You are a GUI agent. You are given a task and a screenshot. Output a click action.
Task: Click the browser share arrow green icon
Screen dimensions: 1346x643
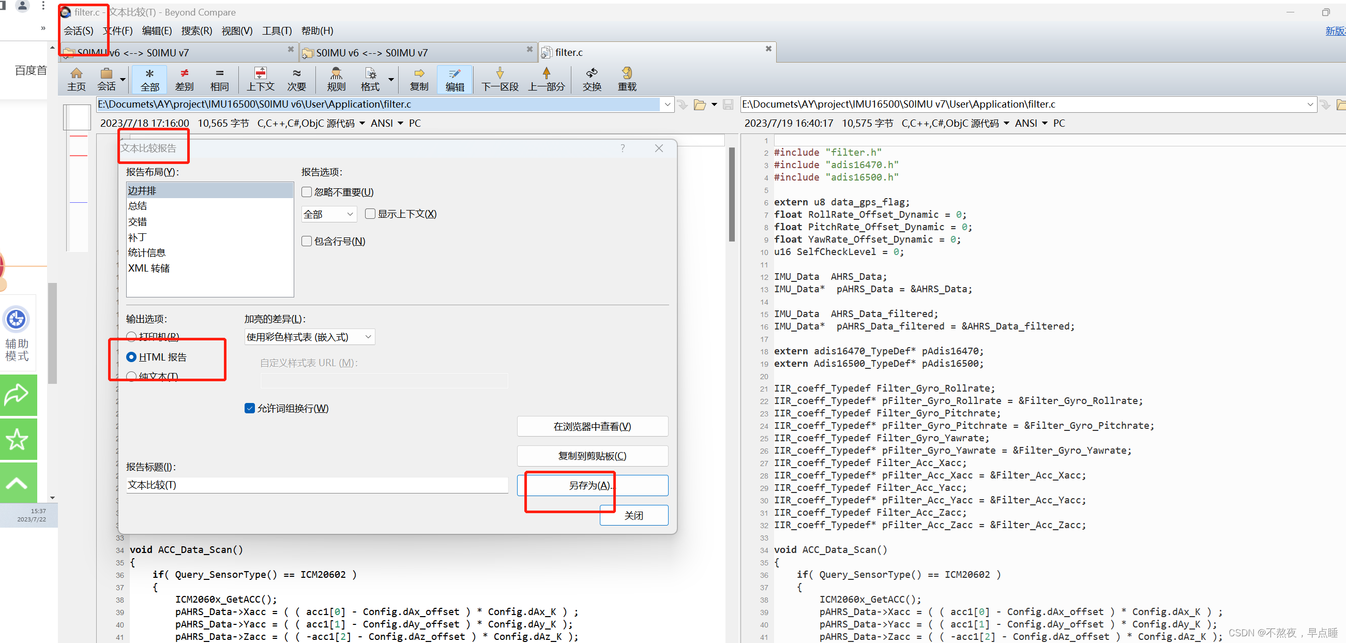(x=18, y=395)
